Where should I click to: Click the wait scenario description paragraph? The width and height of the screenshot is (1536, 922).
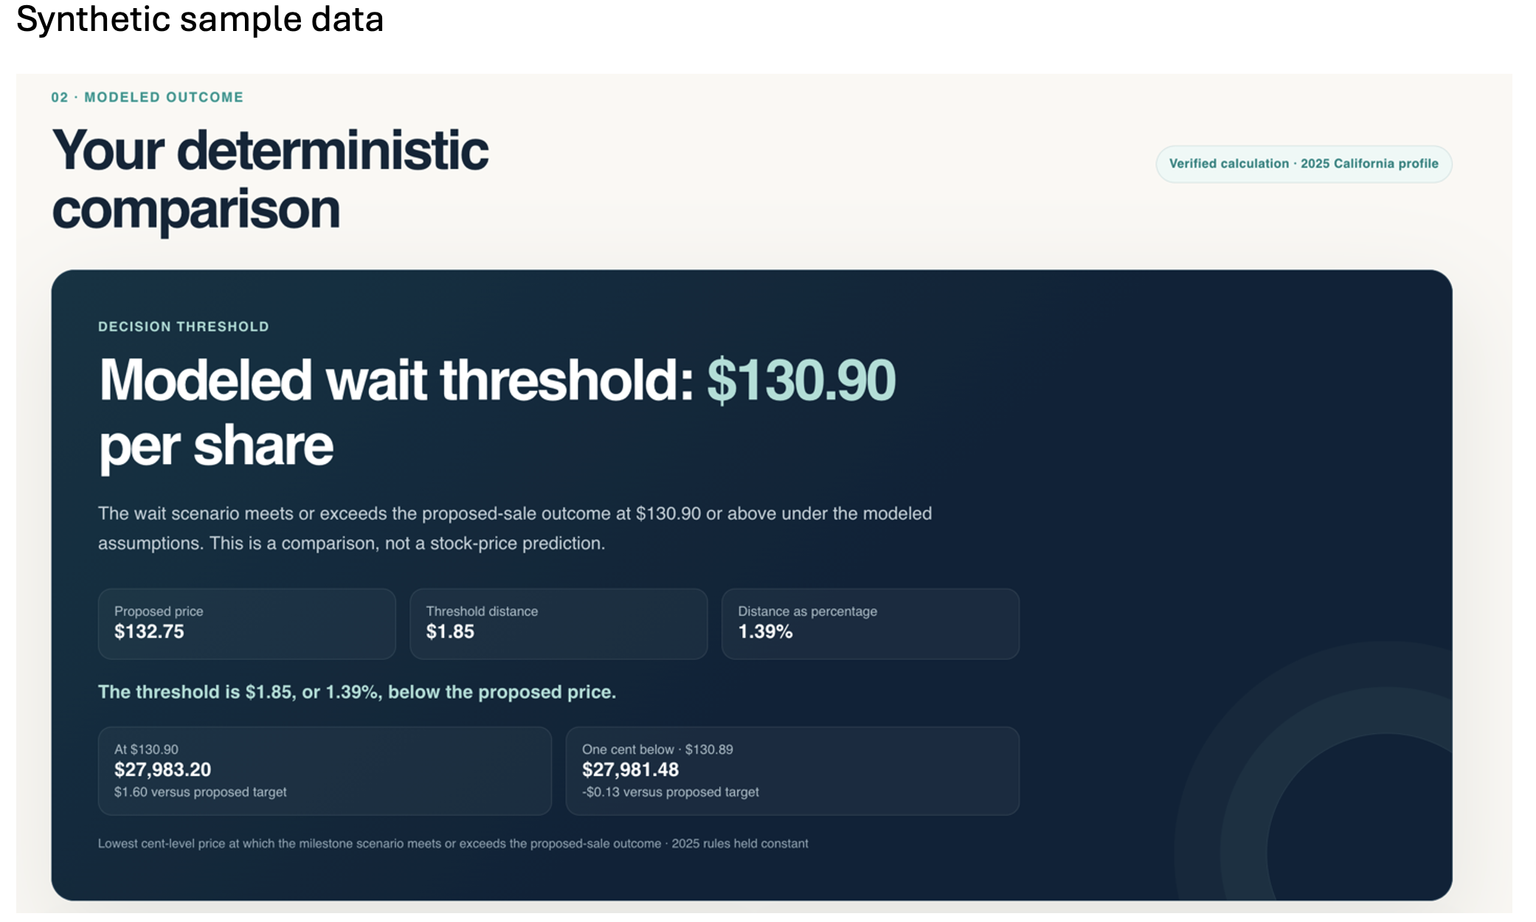point(515,528)
